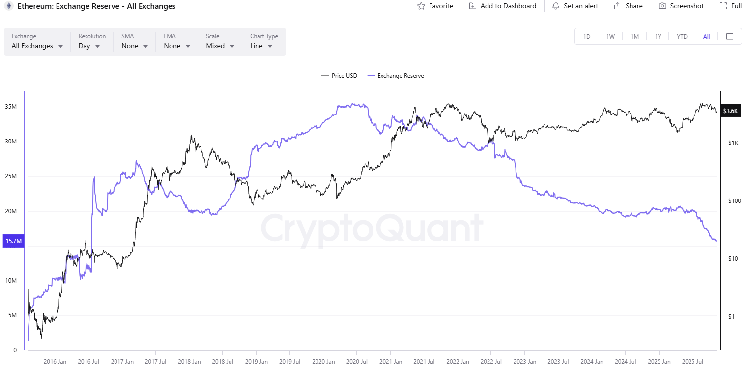Click the 15.7M reserve value label
The width and height of the screenshot is (746, 369).
tap(13, 241)
